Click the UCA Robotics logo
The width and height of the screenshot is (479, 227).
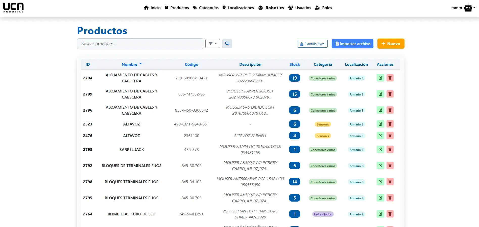tap(13, 8)
